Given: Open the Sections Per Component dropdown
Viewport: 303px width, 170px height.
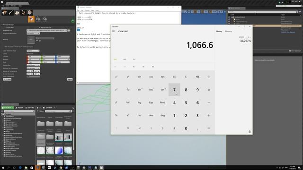Looking at the screenshot, I should (x=33, y=68).
